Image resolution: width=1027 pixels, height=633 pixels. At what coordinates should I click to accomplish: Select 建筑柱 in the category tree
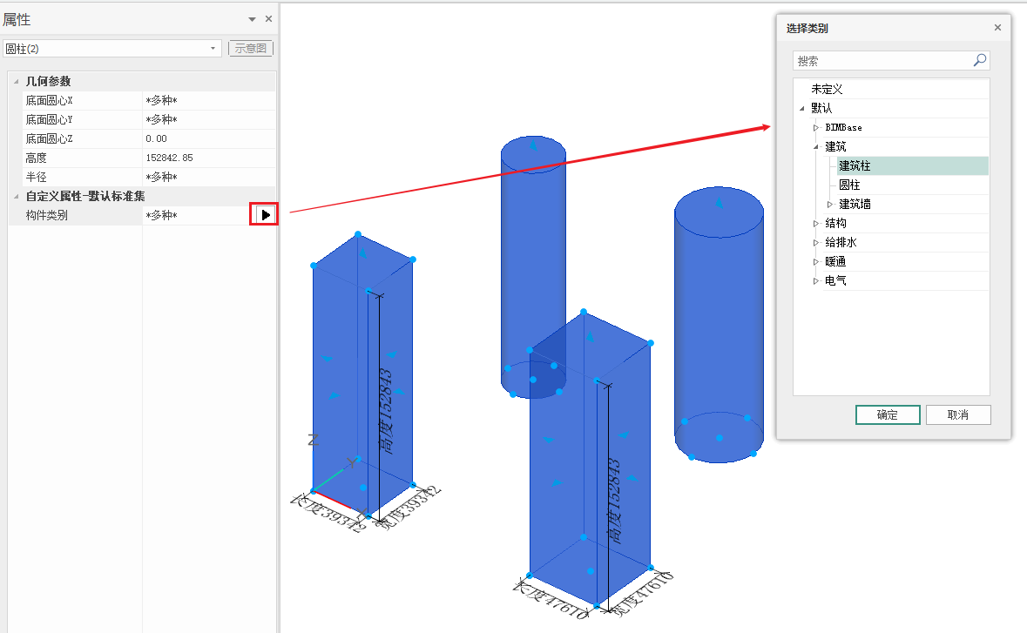click(x=855, y=166)
